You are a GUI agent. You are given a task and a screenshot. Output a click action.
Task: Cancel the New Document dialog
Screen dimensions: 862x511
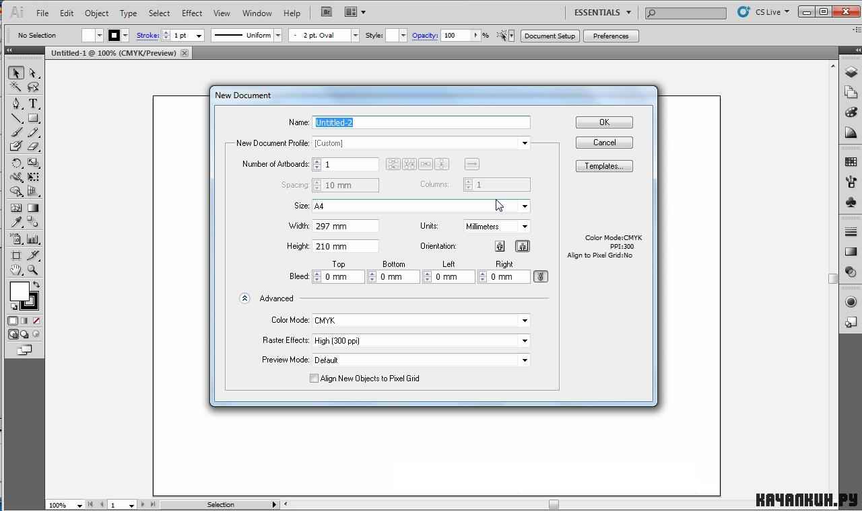pos(604,143)
